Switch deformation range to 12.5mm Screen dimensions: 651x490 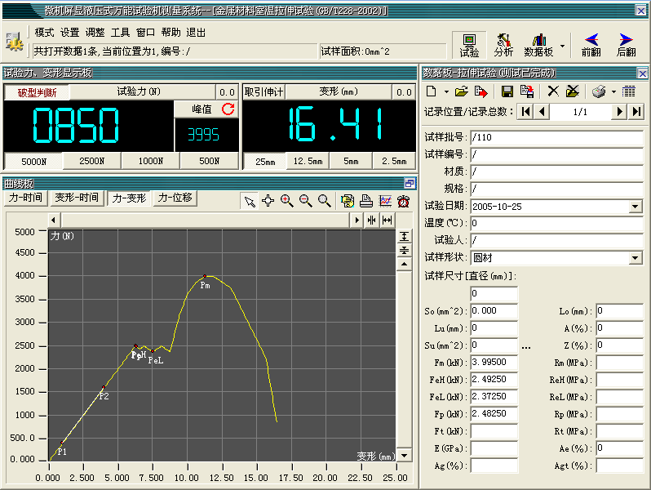(x=308, y=161)
